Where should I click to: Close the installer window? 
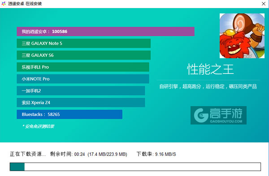tap(264, 4)
